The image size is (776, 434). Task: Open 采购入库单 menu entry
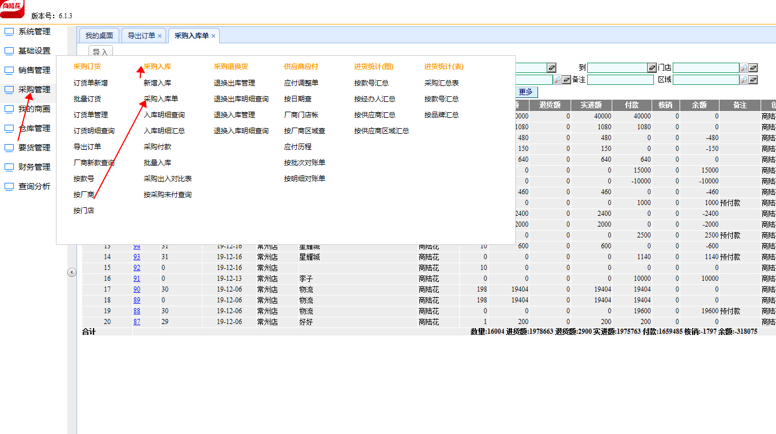pyautogui.click(x=161, y=99)
